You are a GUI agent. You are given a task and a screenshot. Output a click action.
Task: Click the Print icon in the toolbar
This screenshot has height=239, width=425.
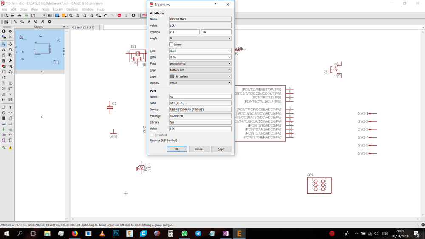[19, 15]
